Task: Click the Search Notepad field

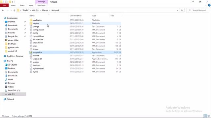Action: (x=197, y=10)
